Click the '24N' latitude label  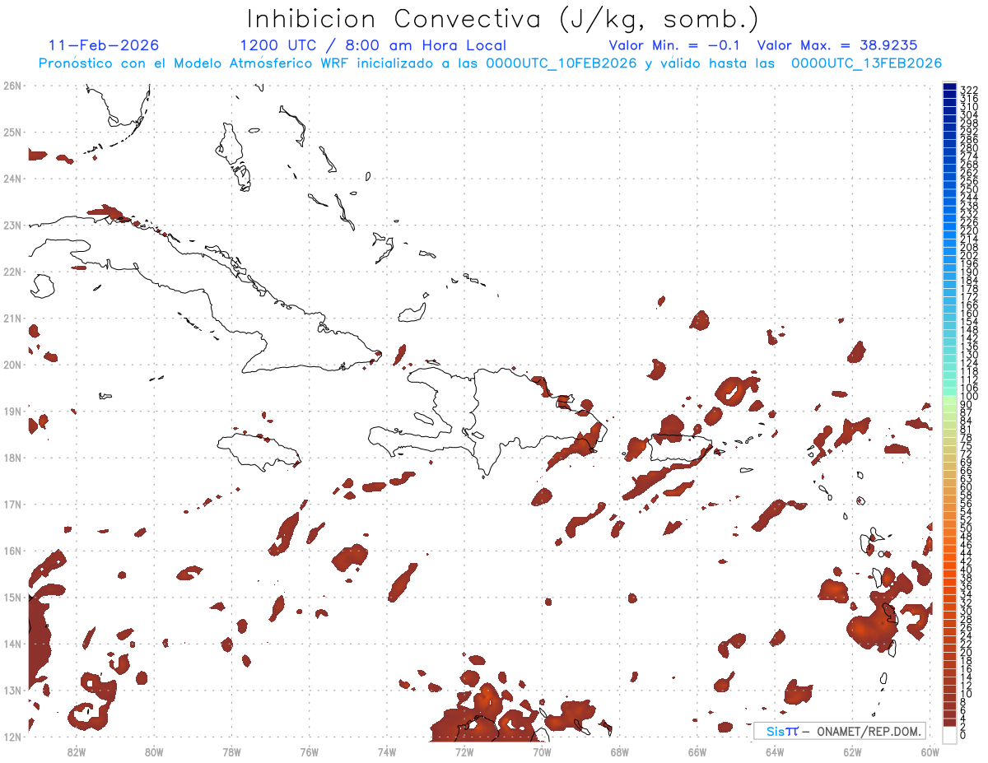(12, 179)
